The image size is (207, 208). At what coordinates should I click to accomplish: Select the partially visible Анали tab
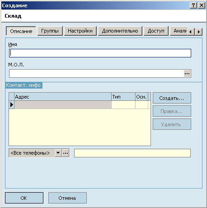(x=179, y=31)
